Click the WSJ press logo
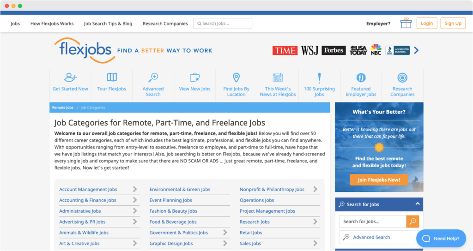This screenshot has height=251, width=473. [x=309, y=50]
